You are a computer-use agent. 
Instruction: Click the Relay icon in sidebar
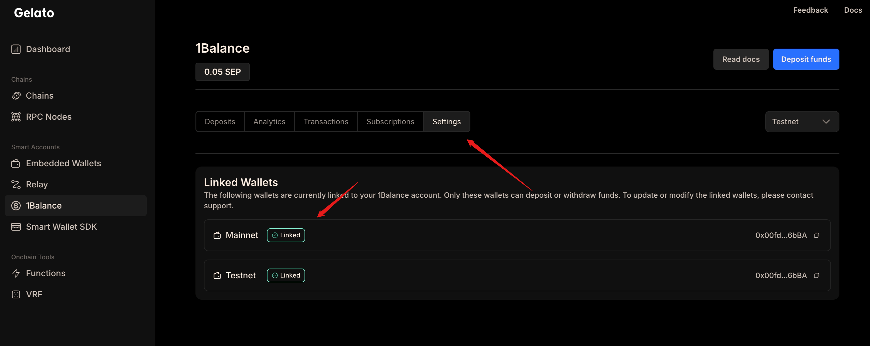point(16,184)
